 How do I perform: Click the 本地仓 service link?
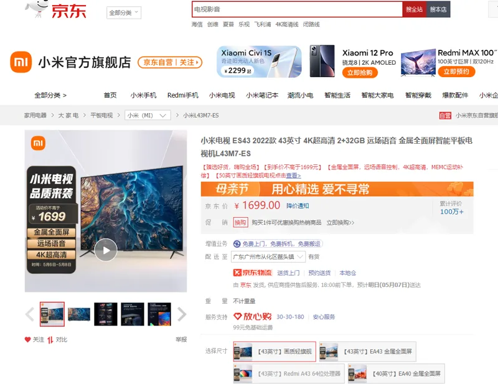coord(348,273)
